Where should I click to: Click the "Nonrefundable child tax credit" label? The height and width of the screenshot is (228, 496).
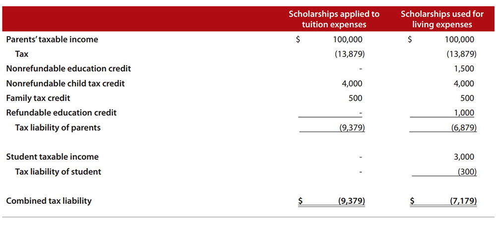[65, 84]
